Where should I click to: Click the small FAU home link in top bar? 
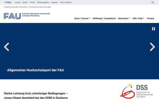(x=8, y=2)
